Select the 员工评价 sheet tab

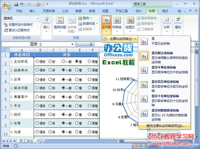pos(26,141)
